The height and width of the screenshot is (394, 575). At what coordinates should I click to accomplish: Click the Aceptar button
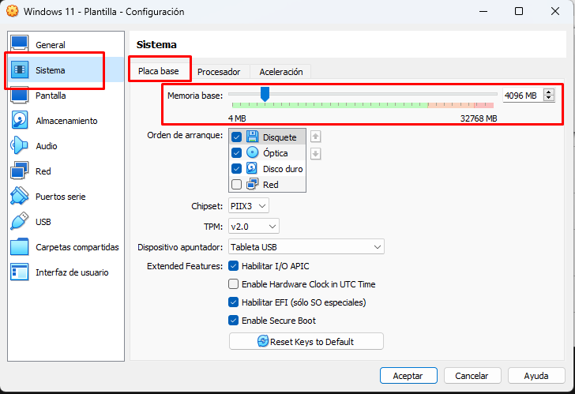point(408,376)
